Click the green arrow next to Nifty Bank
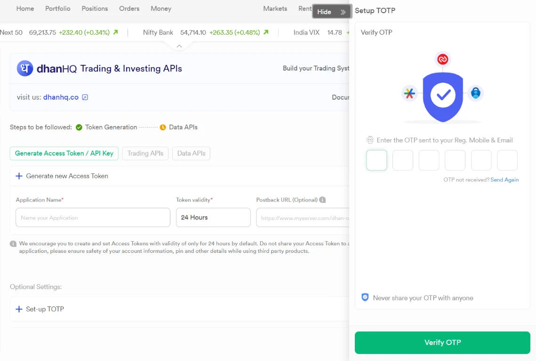Image resolution: width=536 pixels, height=361 pixels. pos(266,32)
